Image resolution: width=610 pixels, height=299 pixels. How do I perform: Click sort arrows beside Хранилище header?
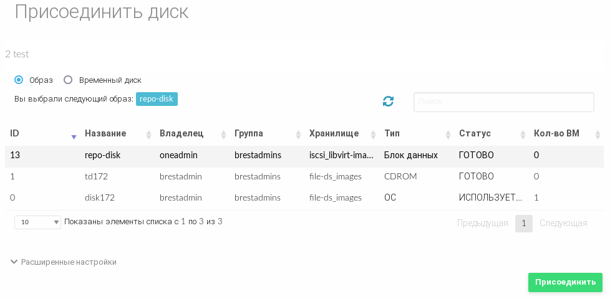click(x=373, y=135)
